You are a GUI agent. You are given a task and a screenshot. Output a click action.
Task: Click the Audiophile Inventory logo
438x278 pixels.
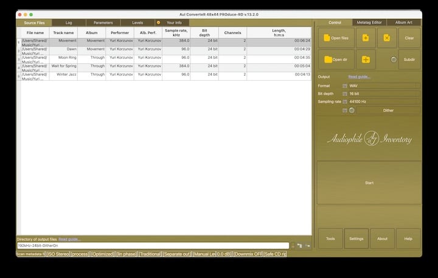[x=369, y=138]
